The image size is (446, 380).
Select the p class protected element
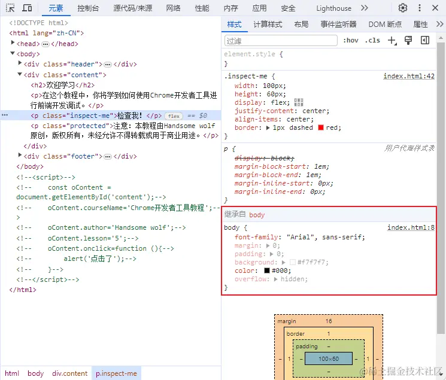pos(125,130)
